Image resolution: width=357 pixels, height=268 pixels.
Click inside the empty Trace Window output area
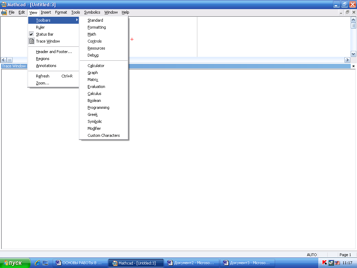tap(178, 159)
